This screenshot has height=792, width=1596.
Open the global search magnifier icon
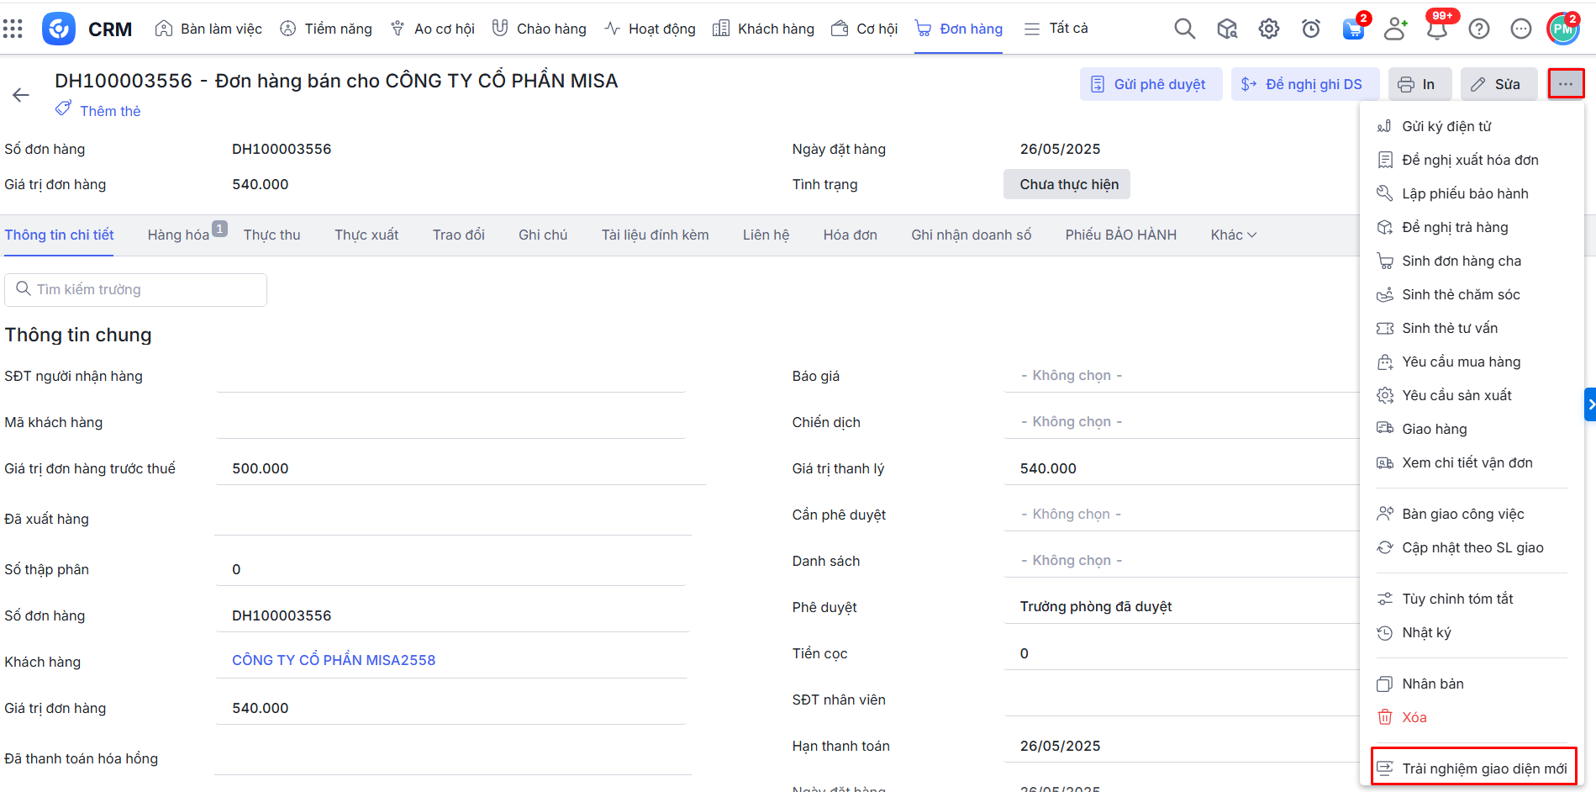(1184, 29)
